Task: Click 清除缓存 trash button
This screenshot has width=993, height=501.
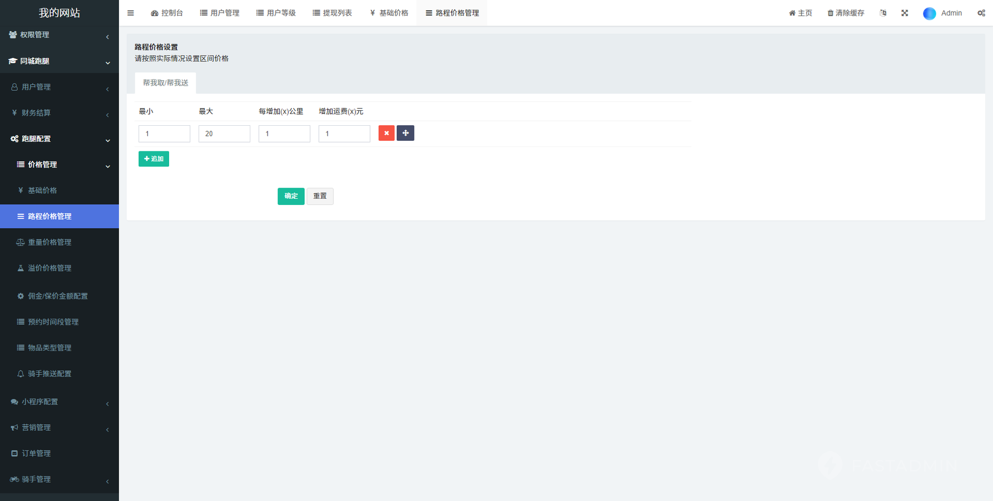Action: coord(846,13)
